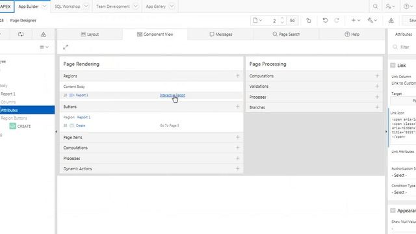The image size is (416, 234).
Task: Open the tree pane options menu
Action: pyautogui.click(x=44, y=47)
